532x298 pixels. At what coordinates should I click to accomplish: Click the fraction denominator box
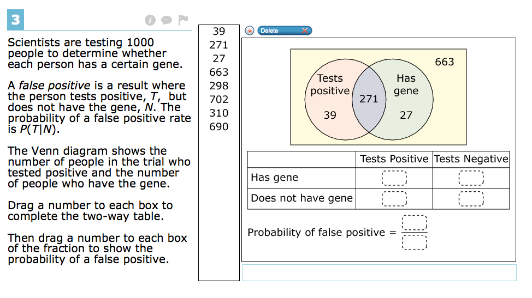[x=414, y=242]
